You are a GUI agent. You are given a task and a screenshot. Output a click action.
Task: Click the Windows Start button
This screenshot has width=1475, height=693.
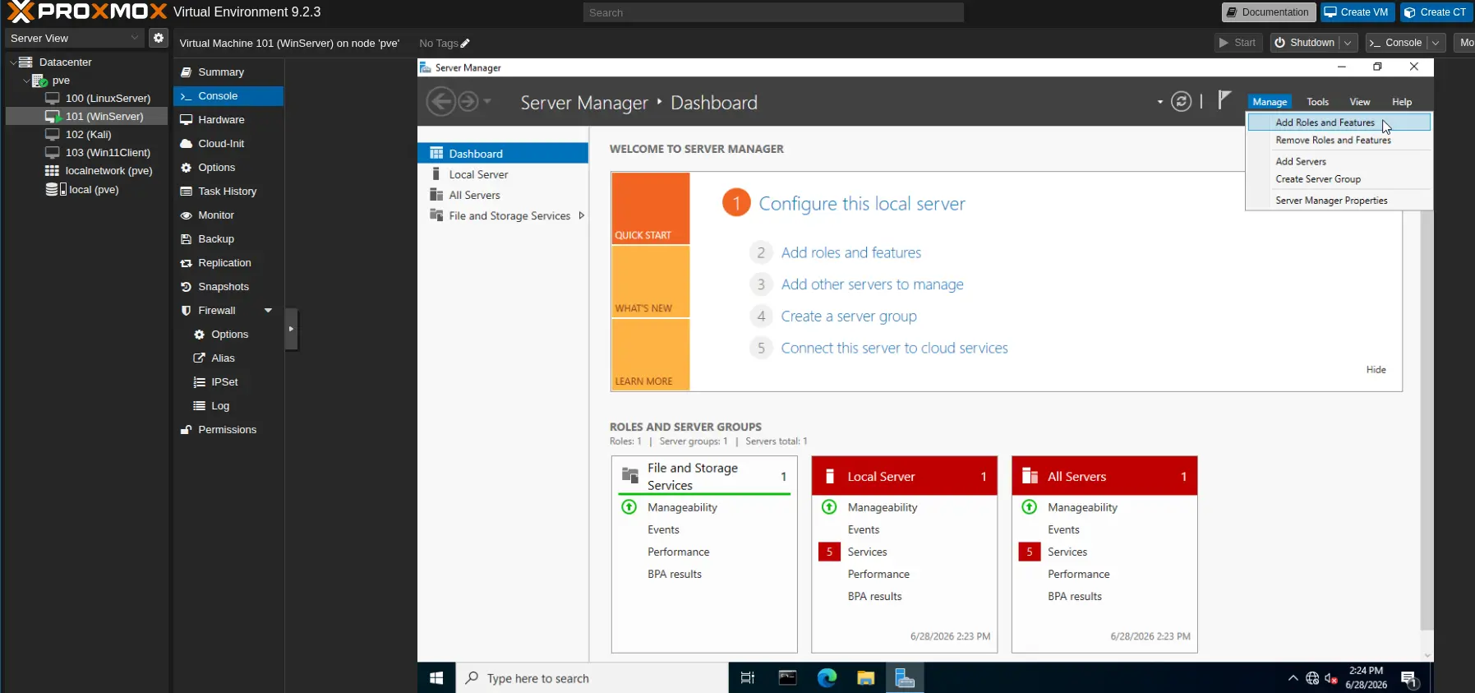click(436, 678)
